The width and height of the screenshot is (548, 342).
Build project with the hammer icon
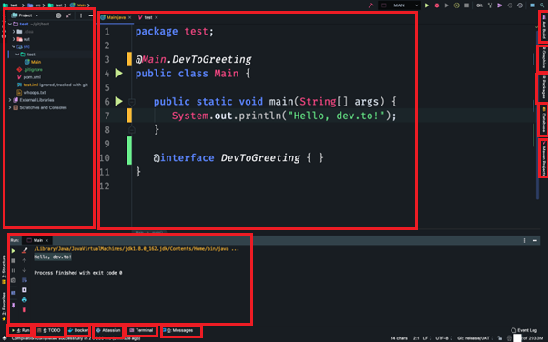pos(370,5)
